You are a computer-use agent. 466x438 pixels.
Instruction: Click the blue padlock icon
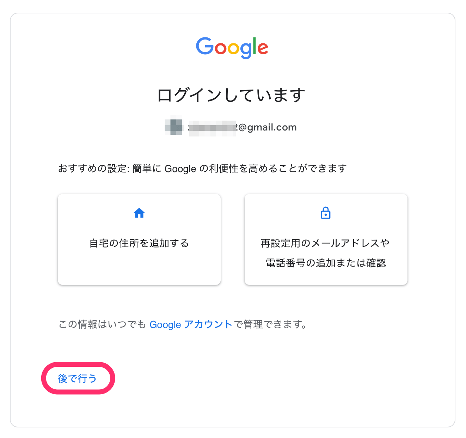coord(326,213)
